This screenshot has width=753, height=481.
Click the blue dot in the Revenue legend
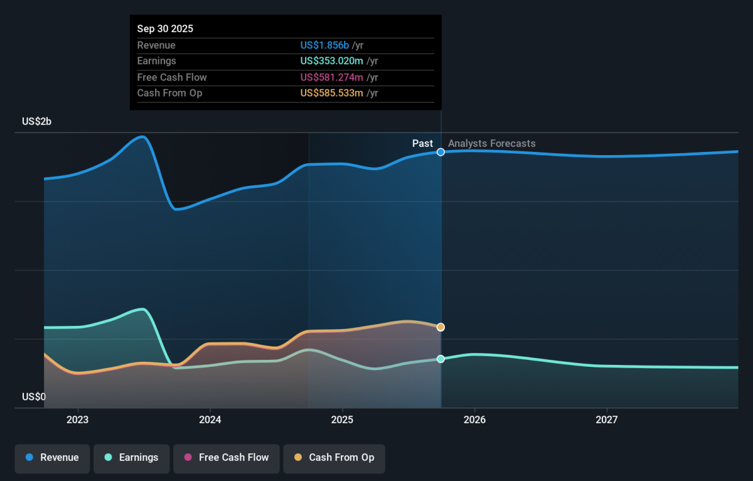click(29, 458)
